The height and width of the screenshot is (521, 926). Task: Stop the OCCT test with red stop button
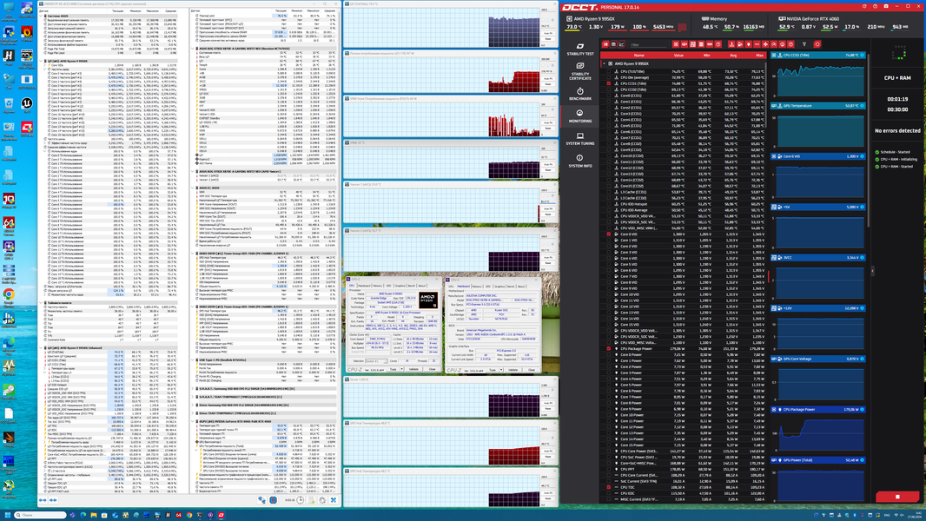[x=897, y=497]
